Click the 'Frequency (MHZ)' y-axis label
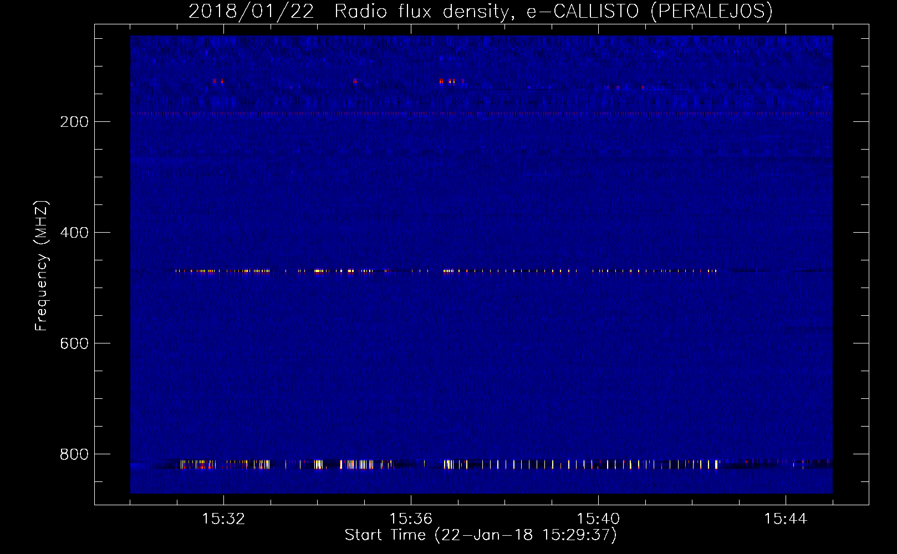Image resolution: width=897 pixels, height=554 pixels. tap(42, 266)
